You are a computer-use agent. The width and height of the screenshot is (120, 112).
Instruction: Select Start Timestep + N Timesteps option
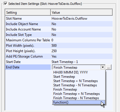point(79,81)
